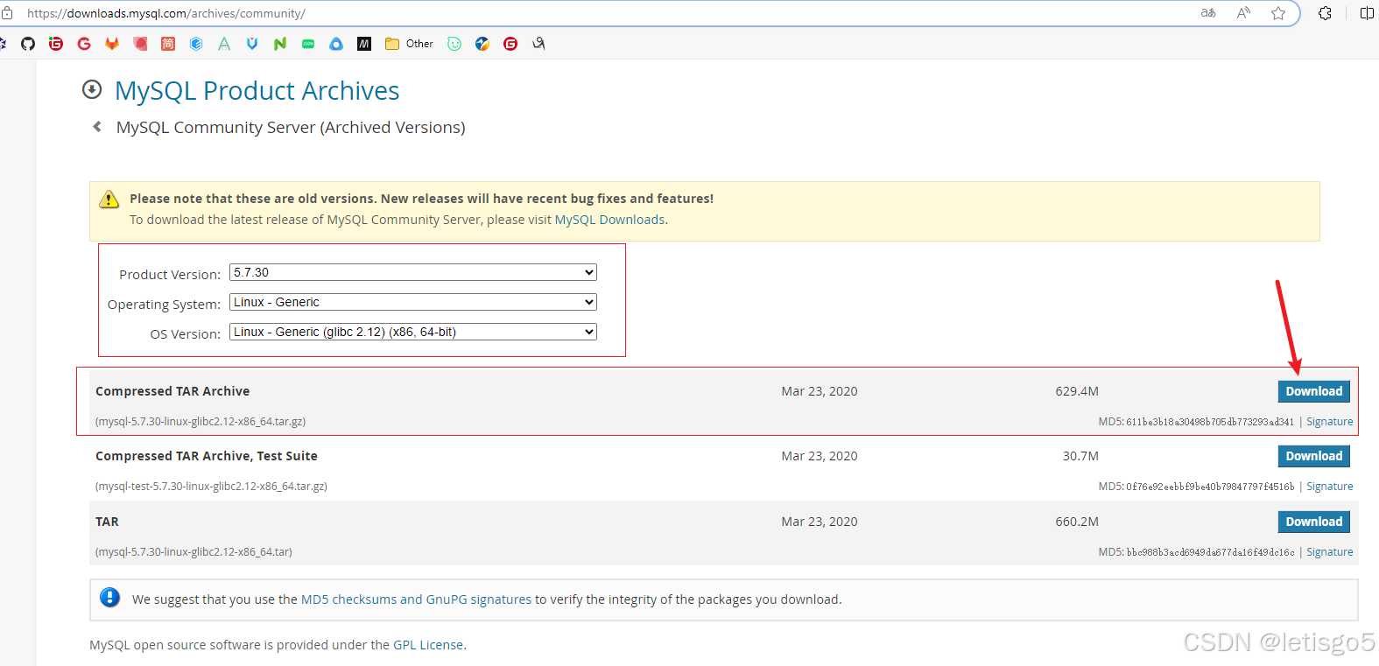The width and height of the screenshot is (1379, 666).
Task: Download the Test Suite archive 30.7M
Action: (x=1313, y=456)
